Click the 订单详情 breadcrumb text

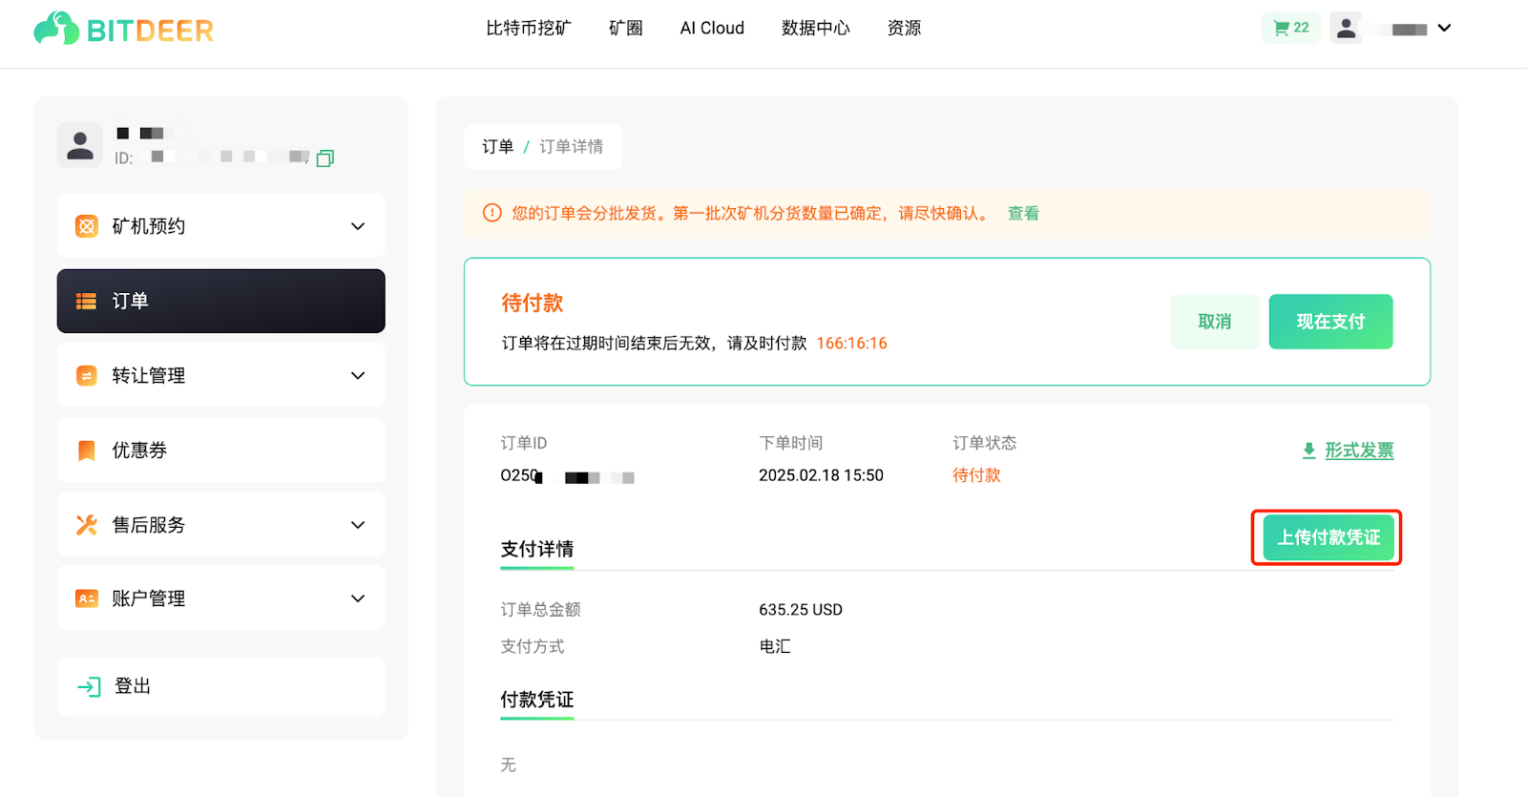572,147
